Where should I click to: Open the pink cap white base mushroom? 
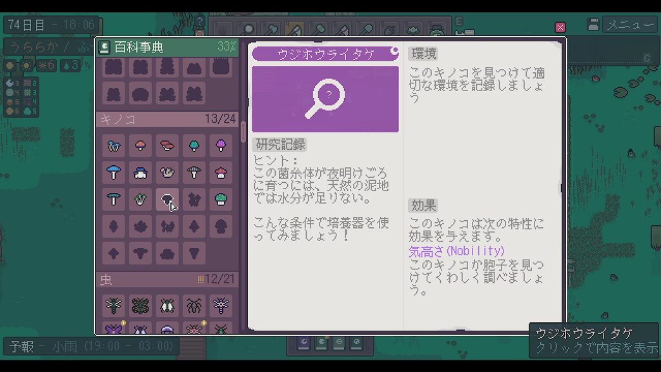(x=221, y=173)
